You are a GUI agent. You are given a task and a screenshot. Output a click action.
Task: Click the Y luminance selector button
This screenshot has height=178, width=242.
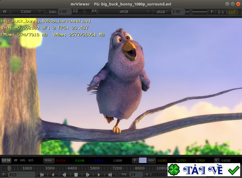tap(217, 160)
